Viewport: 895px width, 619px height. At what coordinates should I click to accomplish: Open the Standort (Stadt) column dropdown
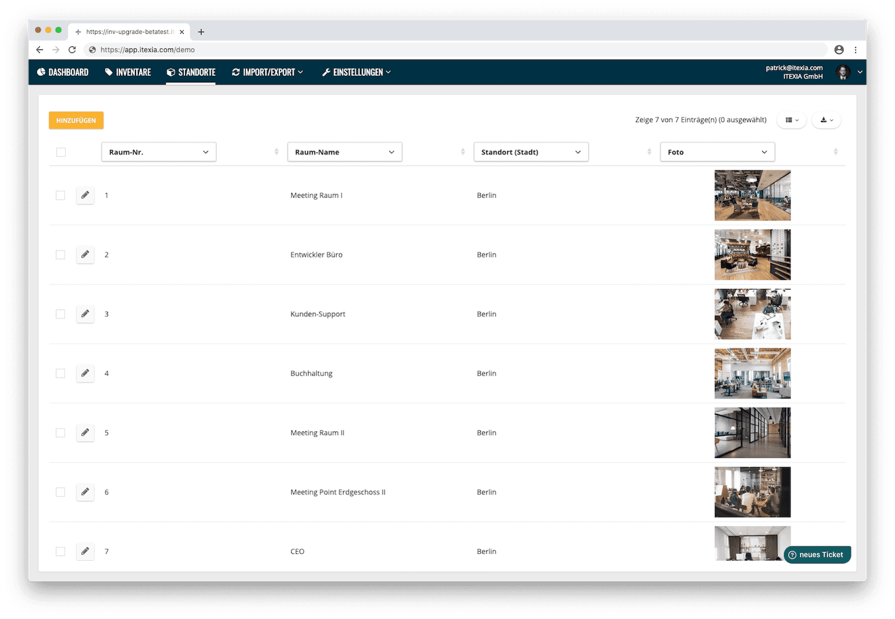pyautogui.click(x=531, y=152)
